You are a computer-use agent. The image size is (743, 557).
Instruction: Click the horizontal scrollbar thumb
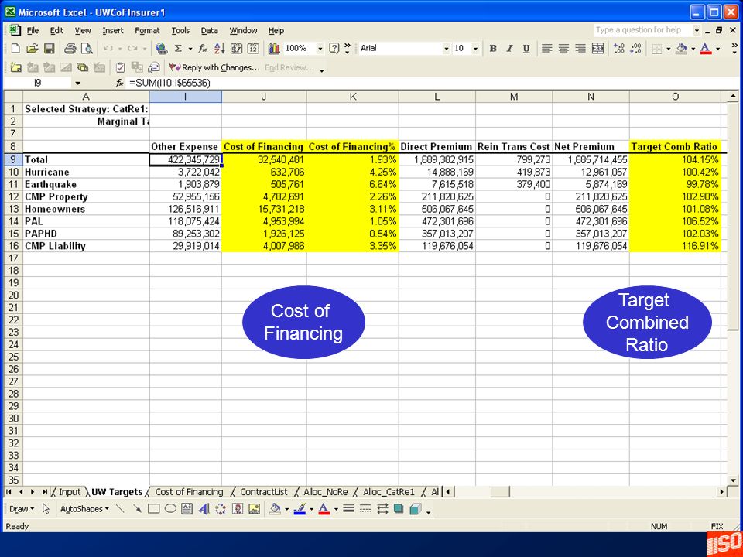click(500, 492)
